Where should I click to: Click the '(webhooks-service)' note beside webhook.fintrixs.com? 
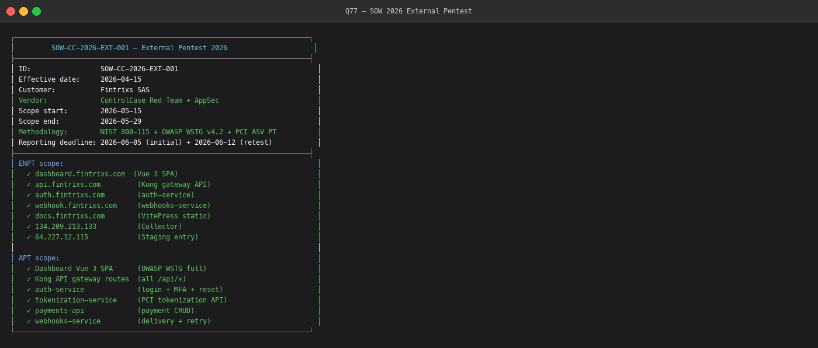pos(174,206)
